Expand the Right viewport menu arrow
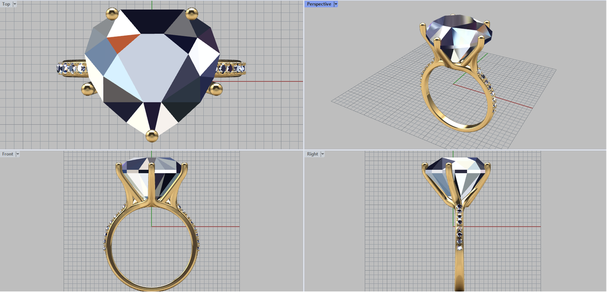Image resolution: width=609 pixels, height=293 pixels. click(322, 154)
